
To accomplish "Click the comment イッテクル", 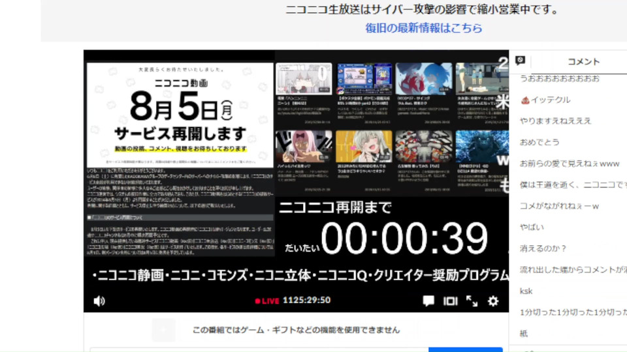I will coord(550,100).
